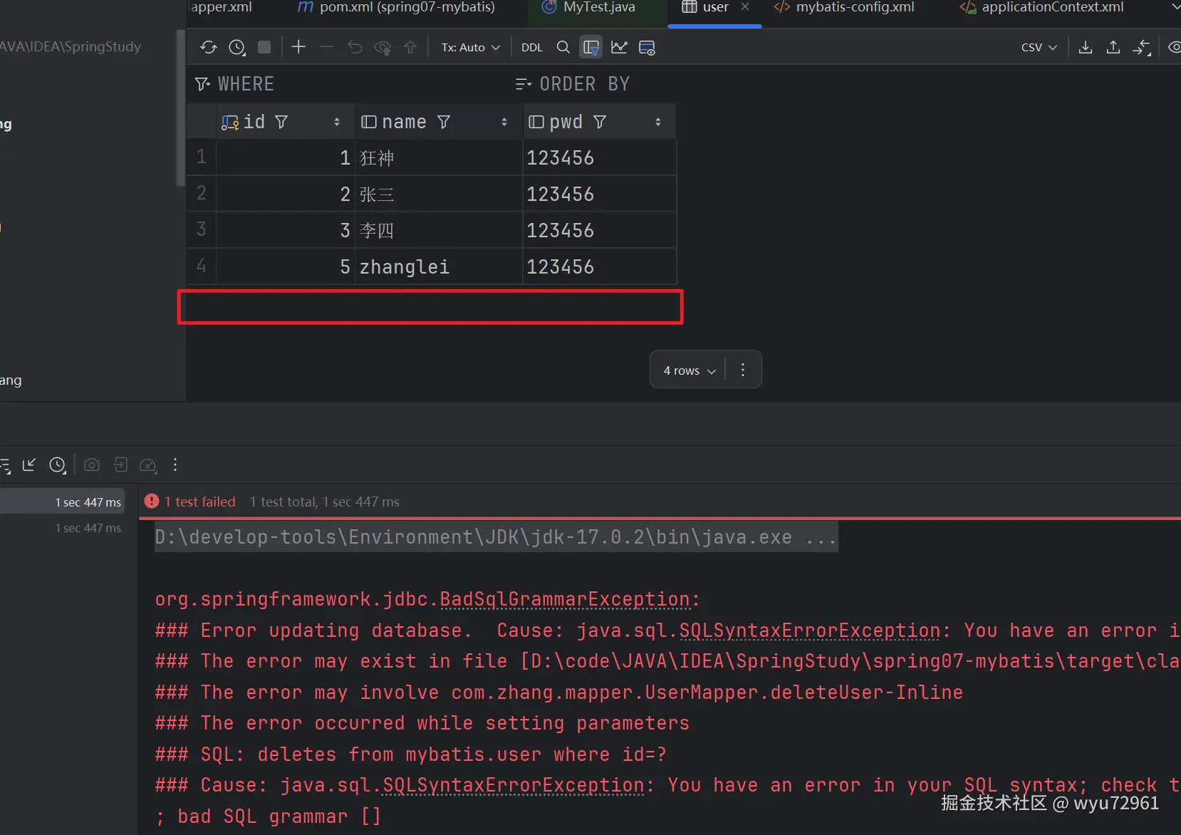The height and width of the screenshot is (835, 1181).
Task: Open the more options menu beside rows count
Action: click(x=743, y=370)
